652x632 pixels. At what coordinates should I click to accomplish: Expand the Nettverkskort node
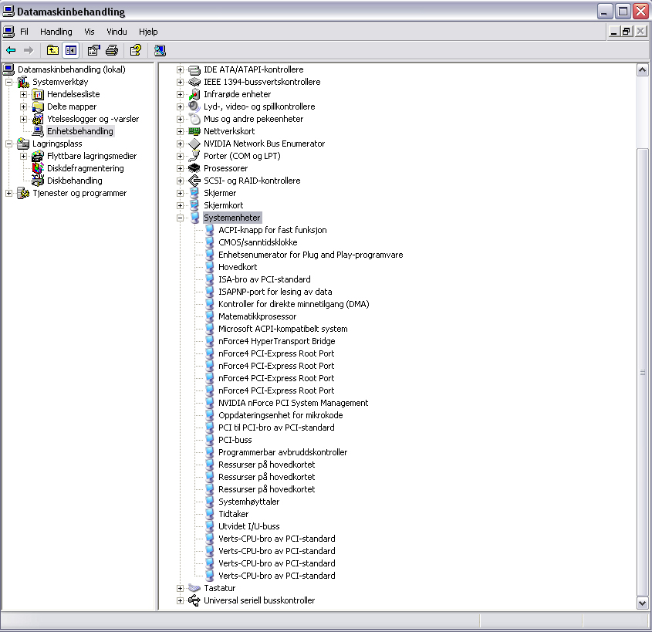[181, 131]
